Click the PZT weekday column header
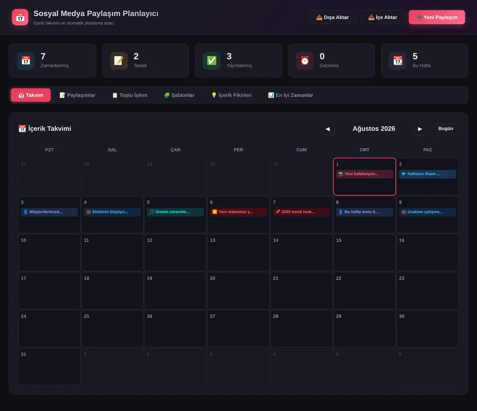Image resolution: width=477 pixels, height=411 pixels. 49,150
